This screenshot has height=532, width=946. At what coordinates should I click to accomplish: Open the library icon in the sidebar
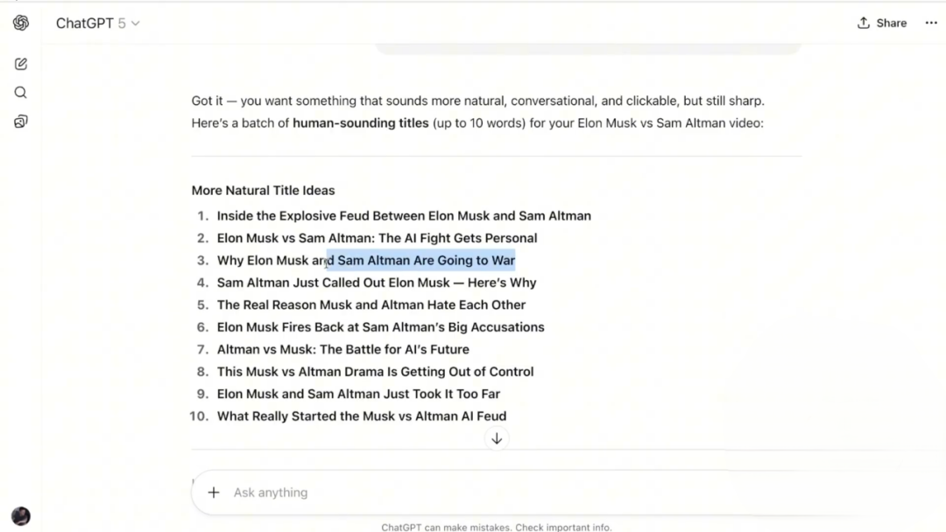tap(21, 122)
